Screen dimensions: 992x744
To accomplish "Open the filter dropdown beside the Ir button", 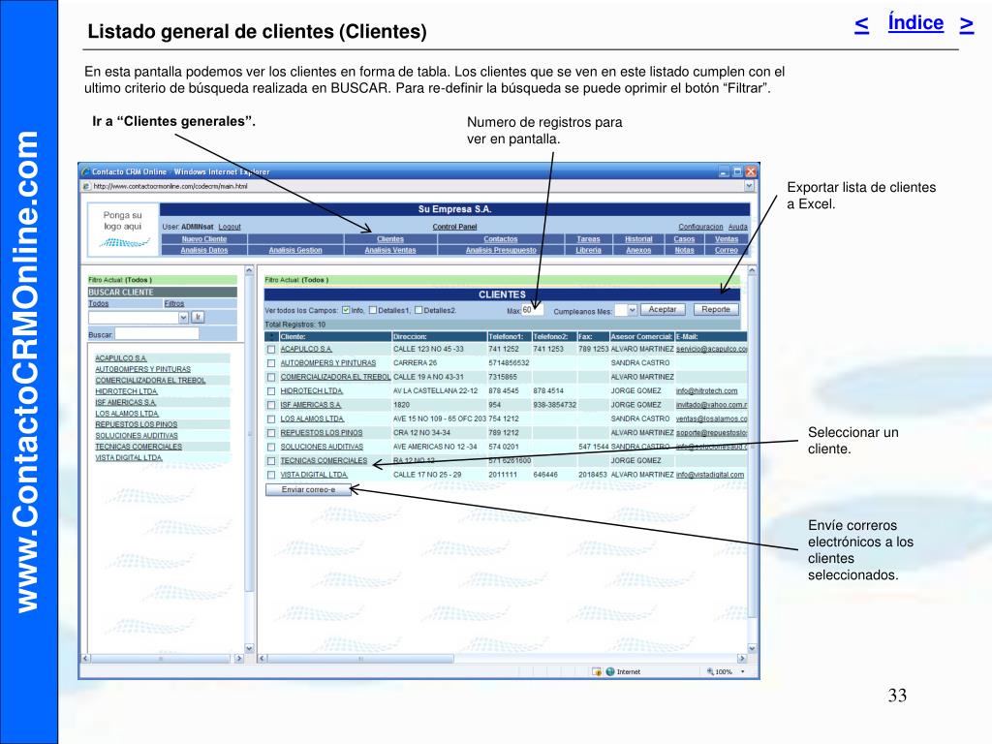I will pos(183,317).
